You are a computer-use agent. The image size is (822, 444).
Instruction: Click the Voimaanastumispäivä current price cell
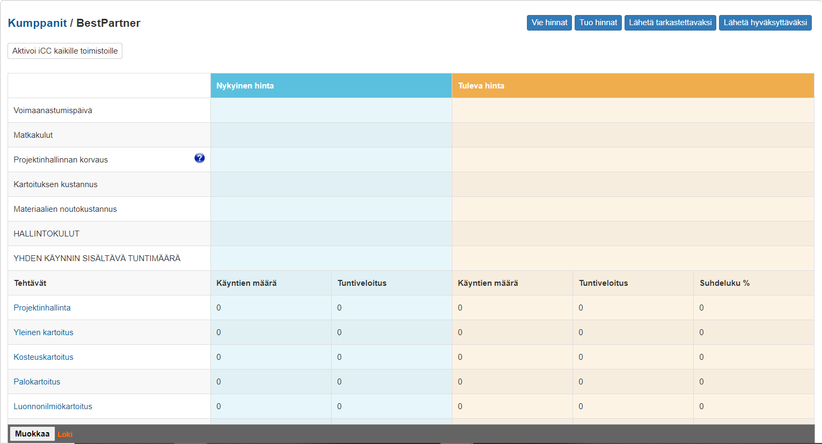pyautogui.click(x=331, y=110)
